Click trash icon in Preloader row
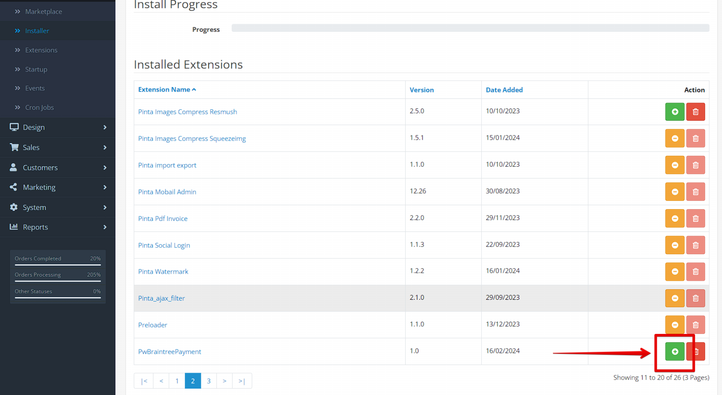The height and width of the screenshot is (395, 722). [x=696, y=325]
